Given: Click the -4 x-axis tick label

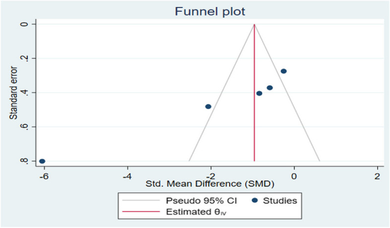Looking at the screenshot, I should (128, 175).
